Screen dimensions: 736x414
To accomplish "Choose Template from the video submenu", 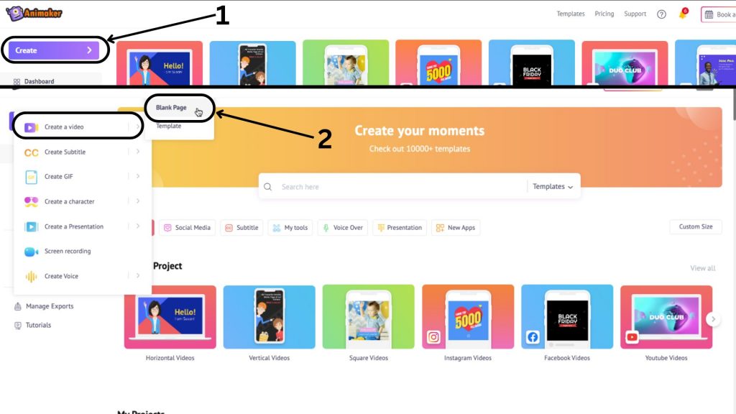I will click(x=168, y=126).
